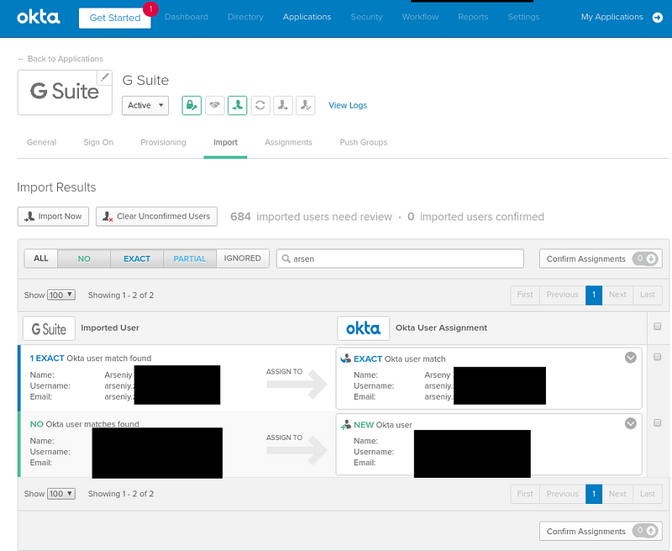Filter results by PARTIAL matches
The height and width of the screenshot is (551, 672).
coord(190,259)
